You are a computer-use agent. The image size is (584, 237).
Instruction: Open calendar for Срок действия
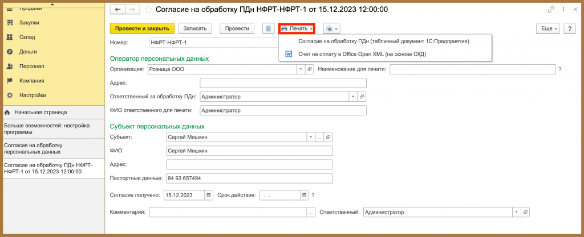pos(305,195)
